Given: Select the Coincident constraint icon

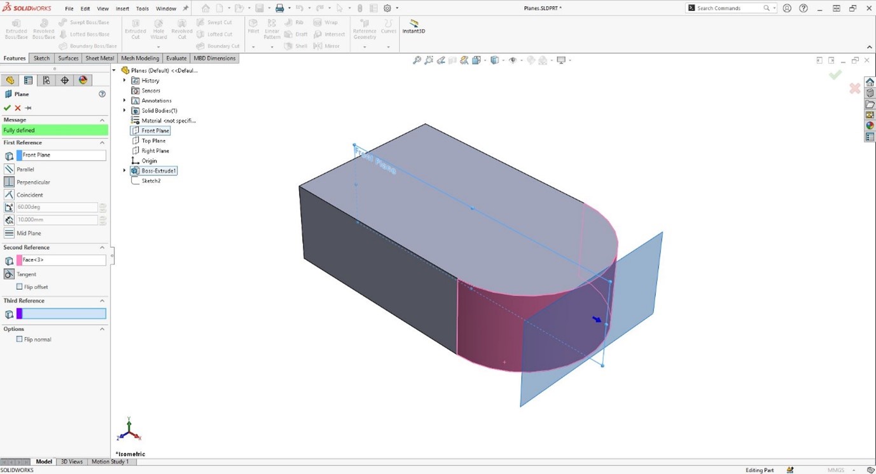Looking at the screenshot, I should (9, 195).
